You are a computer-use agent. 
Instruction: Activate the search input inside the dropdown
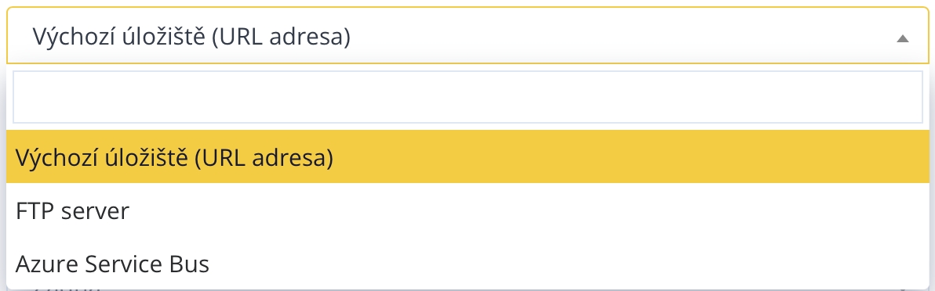467,96
